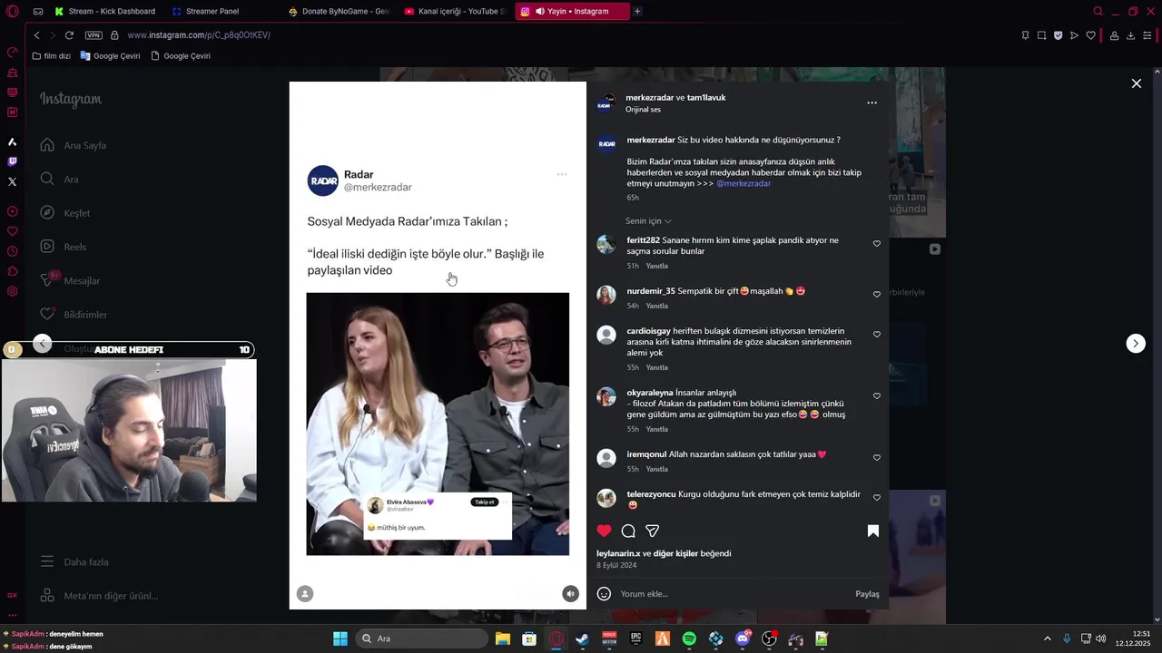Like feritt282's comment
Viewport: 1162px width, 653px height.
click(876, 244)
